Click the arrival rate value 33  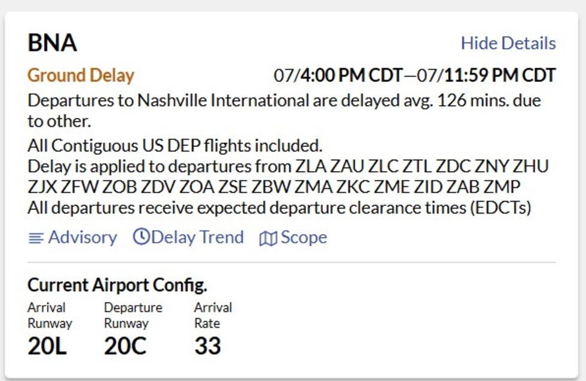207,346
